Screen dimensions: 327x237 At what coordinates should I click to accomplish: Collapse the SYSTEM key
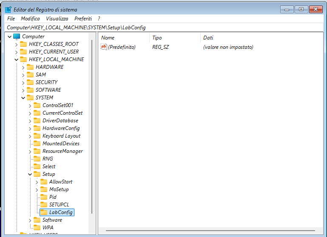[x=23, y=98]
